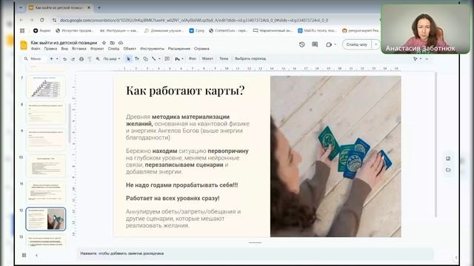Click the heading Как работают карты?
This screenshot has height=266, width=474.
(x=185, y=90)
